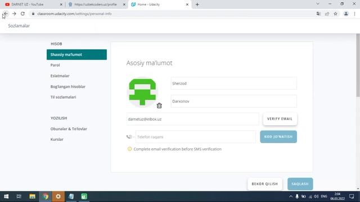Screen dimensions: 360x202
Task: Open Task View on the taskbar
Action: coord(19,196)
